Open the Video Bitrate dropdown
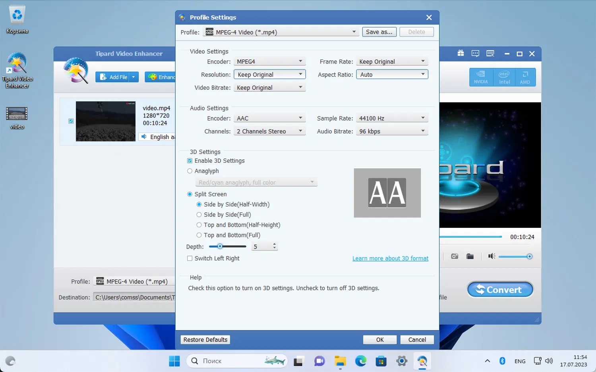Viewport: 596px width, 372px height. [x=270, y=88]
